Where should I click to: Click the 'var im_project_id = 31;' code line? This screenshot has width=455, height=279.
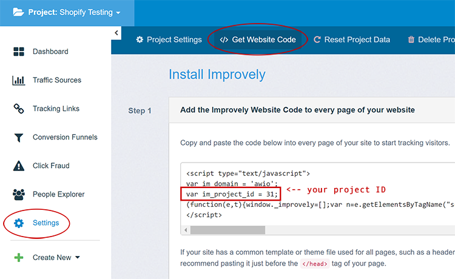(232, 194)
